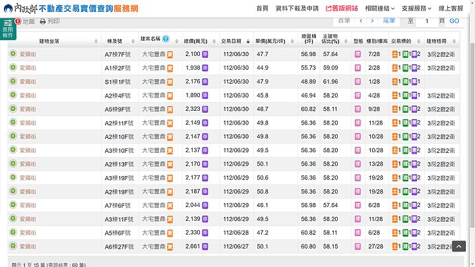The width and height of the screenshot is (475, 267).
Task: Expand the 相關連結 menu
Action: pyautogui.click(x=379, y=9)
